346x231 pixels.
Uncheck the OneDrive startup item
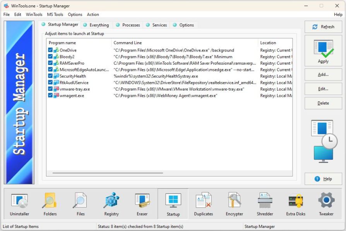[50, 50]
